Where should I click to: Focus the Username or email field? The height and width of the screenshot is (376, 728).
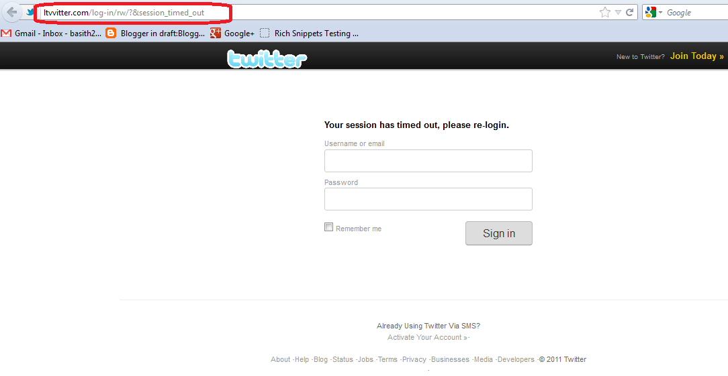pos(428,161)
